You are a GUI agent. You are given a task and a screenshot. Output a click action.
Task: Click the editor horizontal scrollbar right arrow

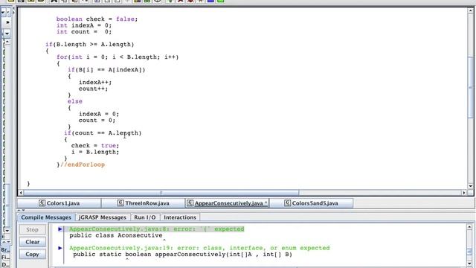pyautogui.click(x=464, y=193)
